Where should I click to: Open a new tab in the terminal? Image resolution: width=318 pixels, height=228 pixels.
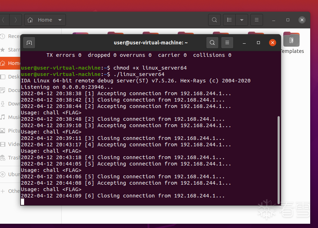click(x=29, y=43)
